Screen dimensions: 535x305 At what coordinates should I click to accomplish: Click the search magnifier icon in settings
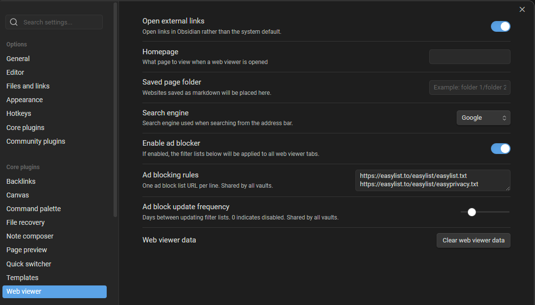pyautogui.click(x=14, y=22)
